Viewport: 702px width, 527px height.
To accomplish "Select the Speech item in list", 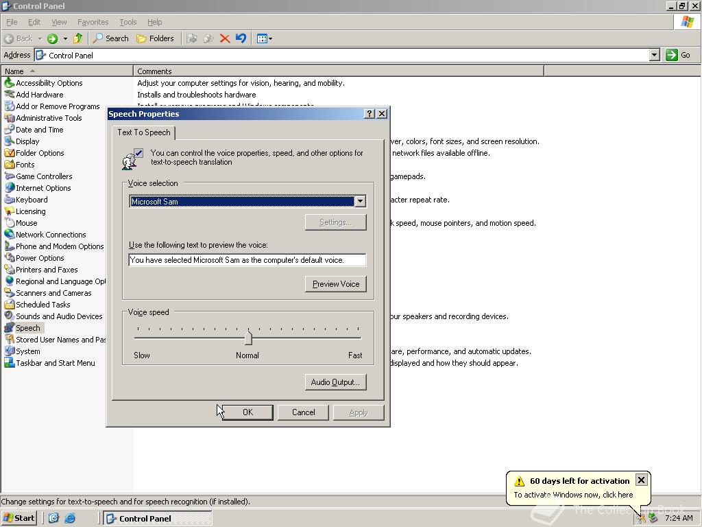I will pos(27,328).
